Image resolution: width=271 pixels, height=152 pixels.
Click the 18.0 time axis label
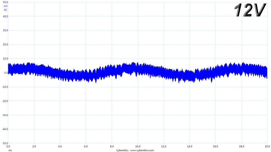(241, 146)
